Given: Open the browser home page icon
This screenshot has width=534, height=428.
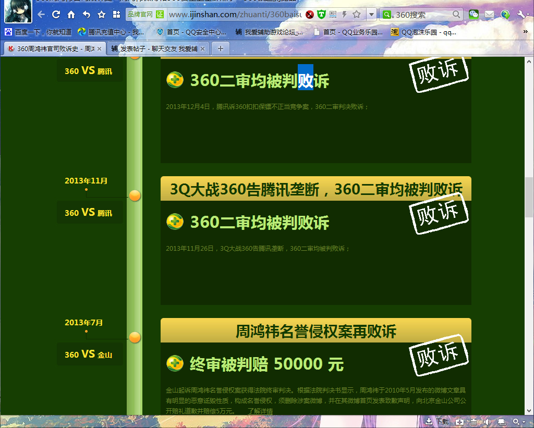Looking at the screenshot, I should 71,15.
